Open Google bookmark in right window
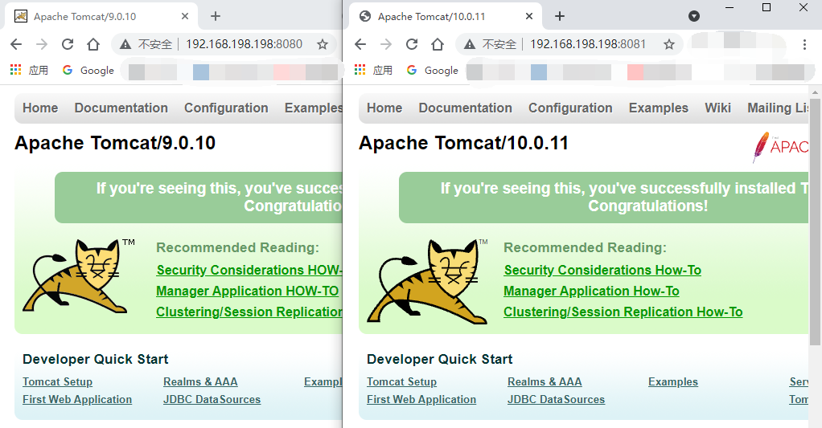The width and height of the screenshot is (822, 428). (433, 70)
